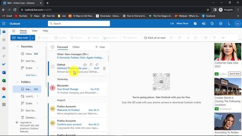Open Other: New messages banner
The width and height of the screenshot is (242, 136).
(x=78, y=56)
